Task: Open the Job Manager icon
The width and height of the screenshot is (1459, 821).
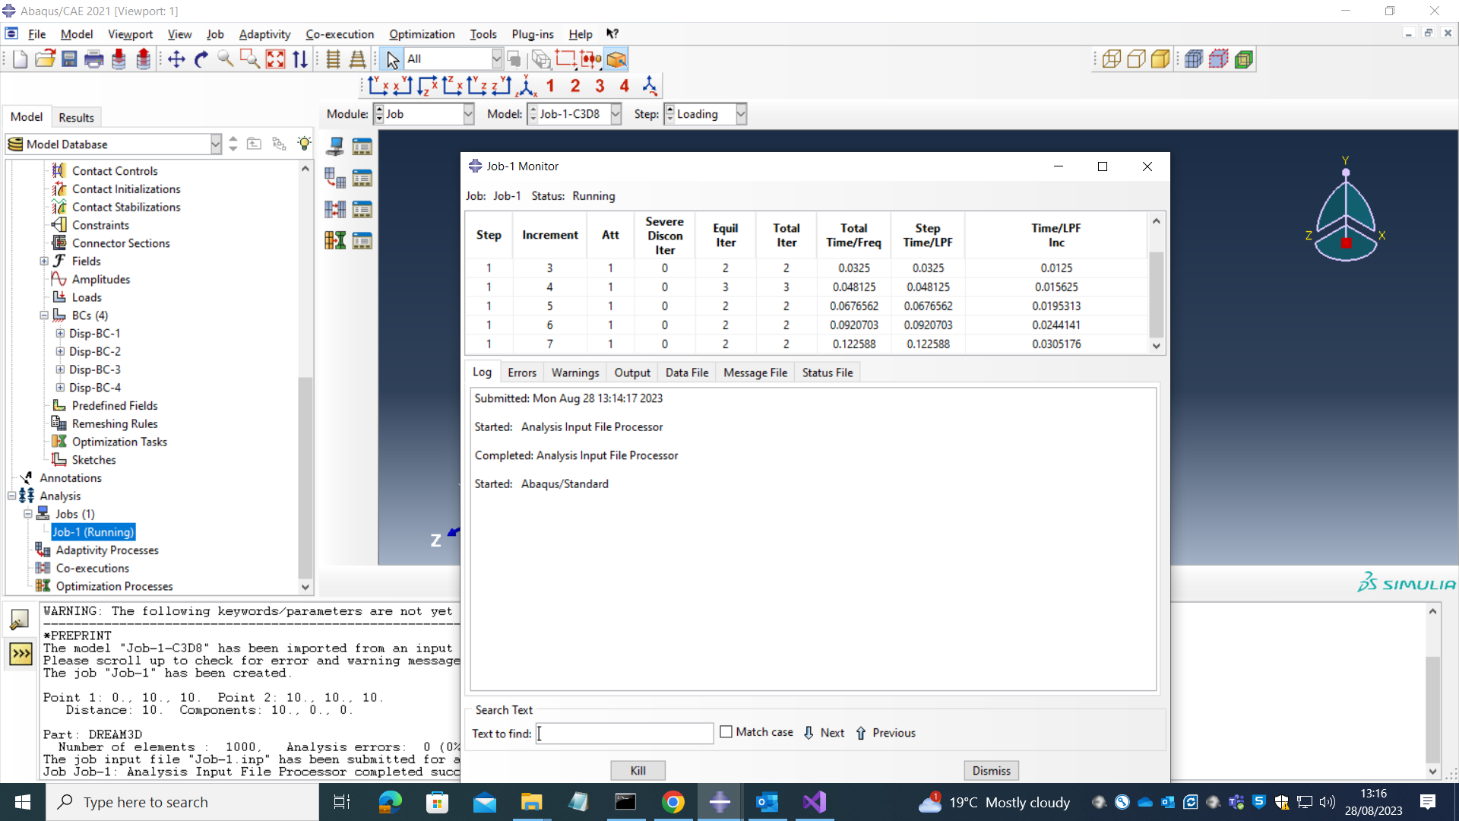Action: coord(362,147)
